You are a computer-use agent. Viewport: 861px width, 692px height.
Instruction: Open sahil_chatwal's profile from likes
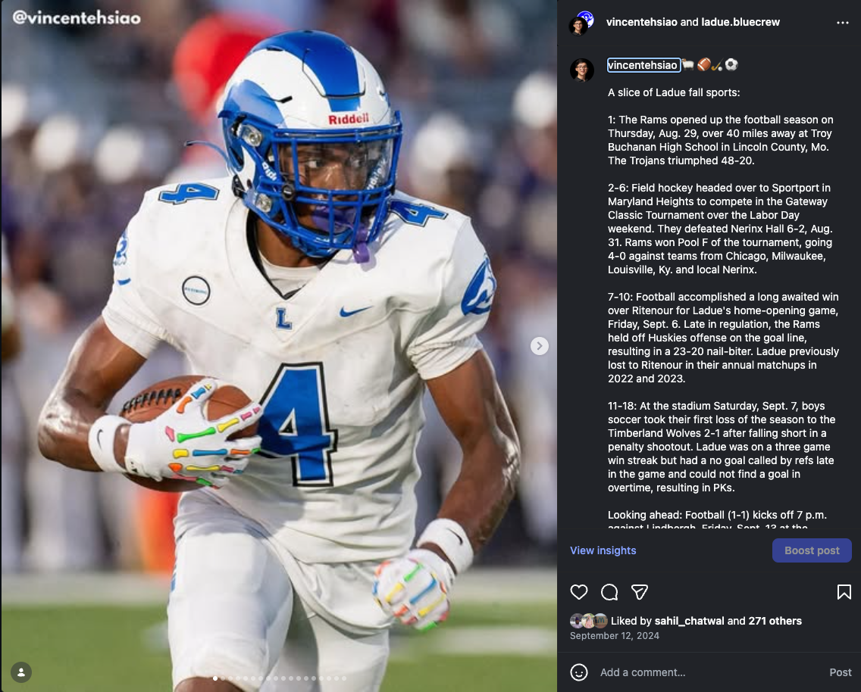pyautogui.click(x=689, y=621)
